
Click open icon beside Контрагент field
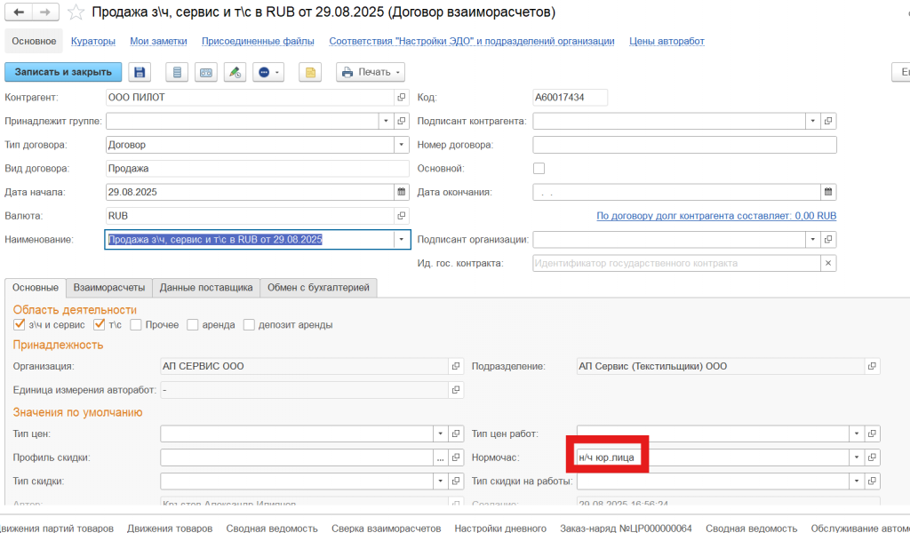(x=402, y=97)
